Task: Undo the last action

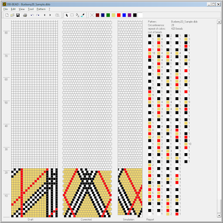Action: [x=32, y=15]
